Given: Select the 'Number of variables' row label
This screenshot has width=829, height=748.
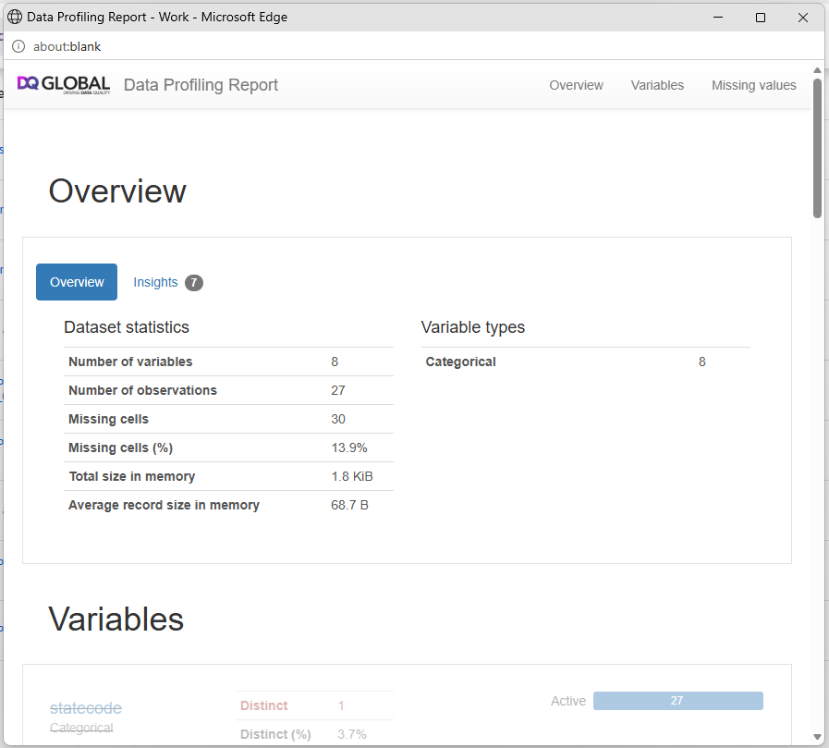Looking at the screenshot, I should tap(130, 362).
